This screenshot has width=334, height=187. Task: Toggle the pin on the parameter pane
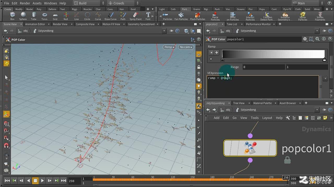324,31
